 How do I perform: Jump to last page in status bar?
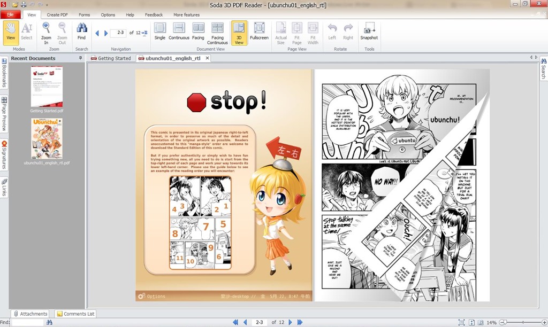click(x=300, y=323)
